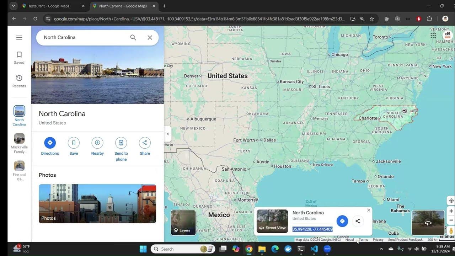The image size is (455, 256).
Task: Click share icon in info card
Action: click(358, 221)
